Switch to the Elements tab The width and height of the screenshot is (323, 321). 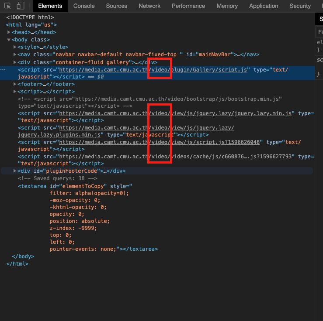[50, 6]
